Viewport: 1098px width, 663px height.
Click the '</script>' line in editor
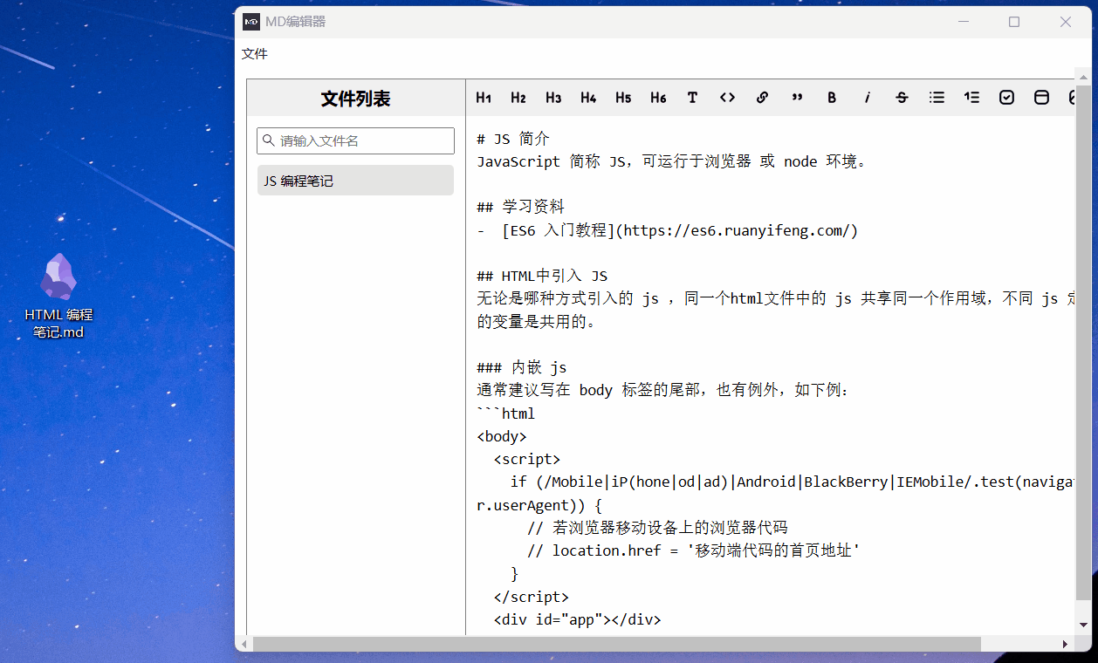tap(531, 597)
